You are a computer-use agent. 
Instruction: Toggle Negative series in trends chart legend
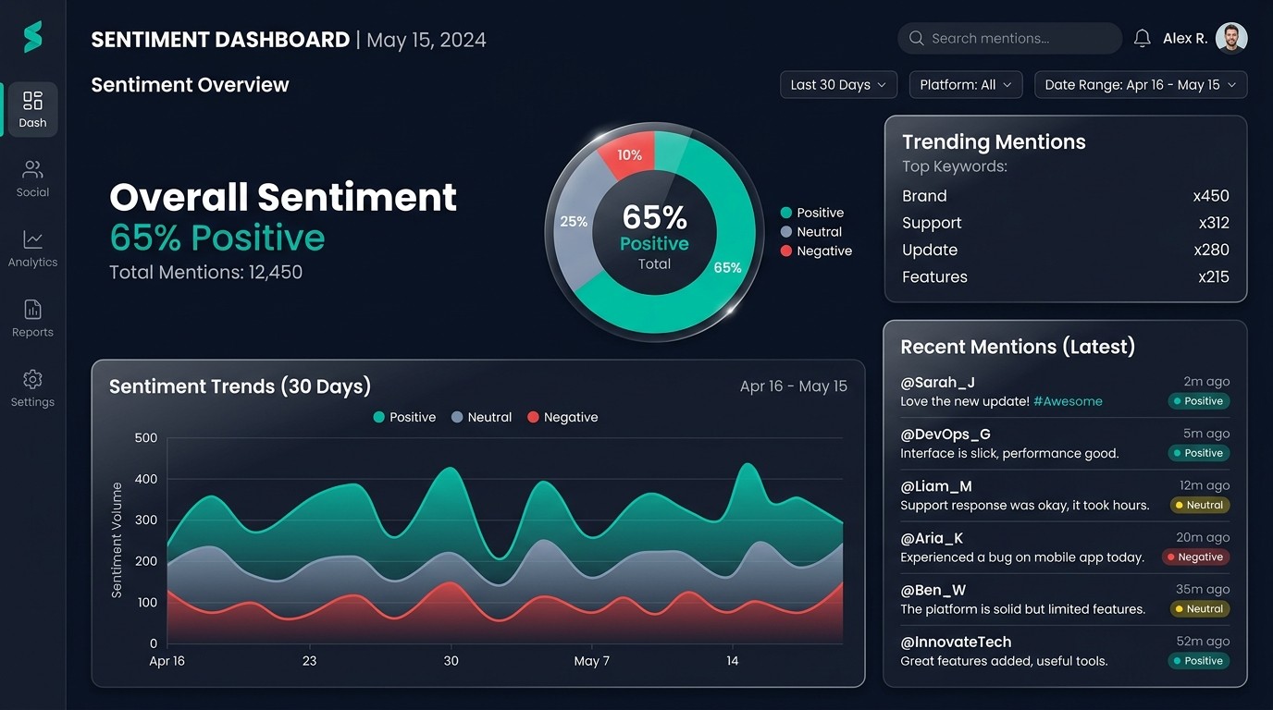point(562,417)
